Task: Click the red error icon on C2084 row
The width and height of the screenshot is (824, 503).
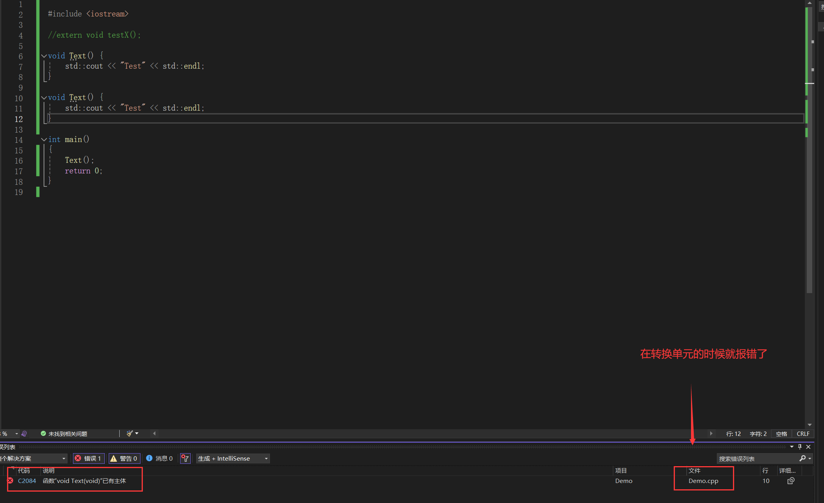Action: (10, 481)
